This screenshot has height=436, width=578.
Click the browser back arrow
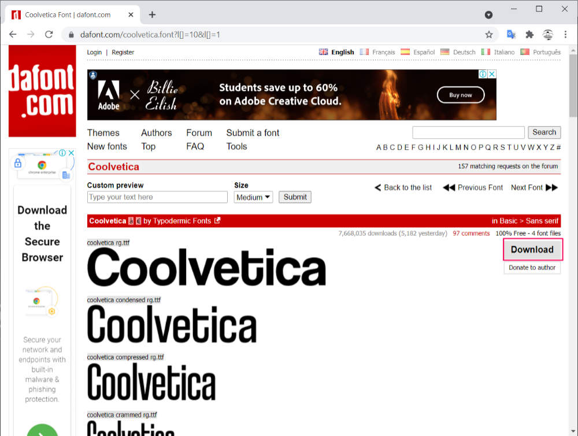[13, 35]
